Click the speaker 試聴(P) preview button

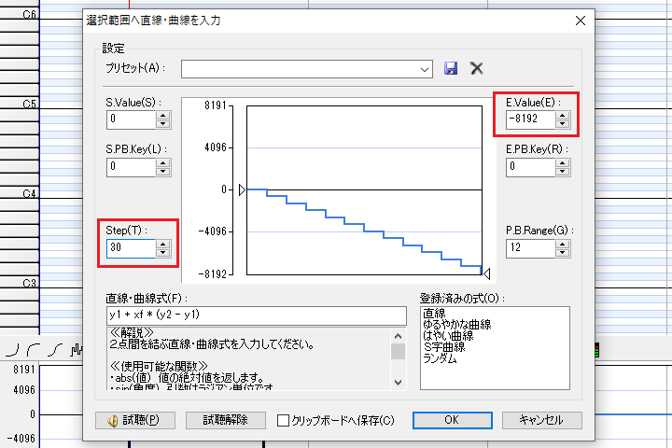coord(134,420)
